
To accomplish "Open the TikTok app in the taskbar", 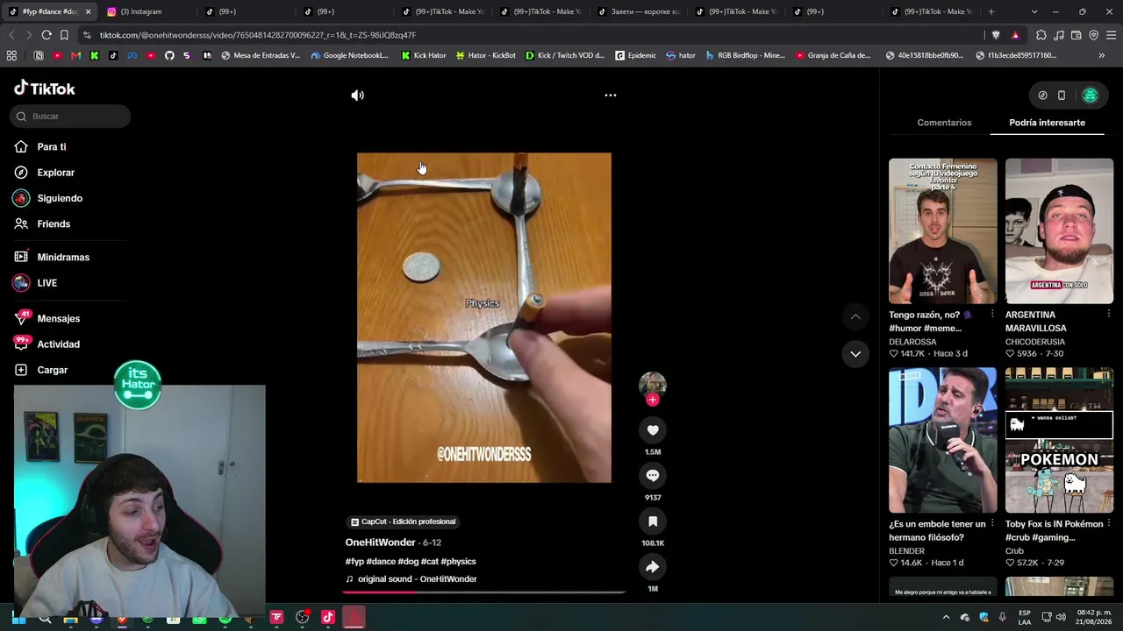I will [x=328, y=617].
